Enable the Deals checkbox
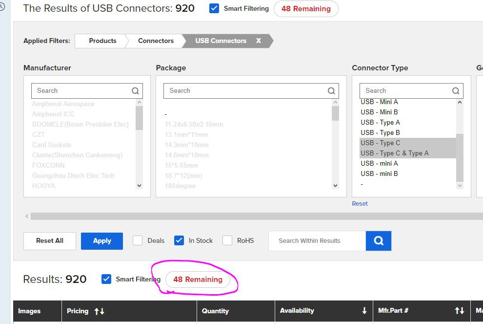The width and height of the screenshot is (483, 324). [138, 241]
